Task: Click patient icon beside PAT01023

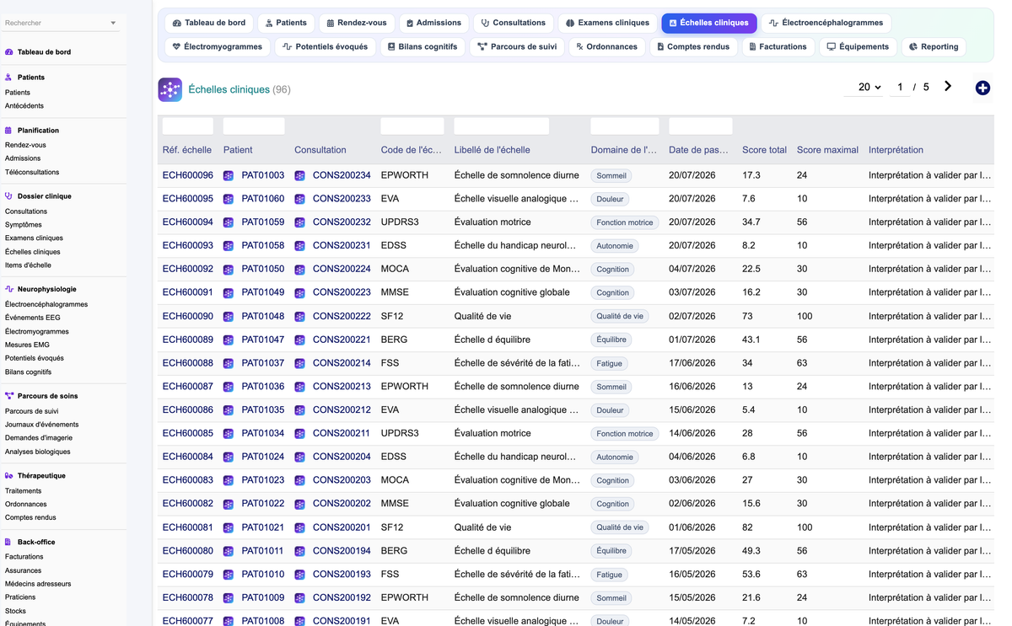Action: click(x=229, y=480)
